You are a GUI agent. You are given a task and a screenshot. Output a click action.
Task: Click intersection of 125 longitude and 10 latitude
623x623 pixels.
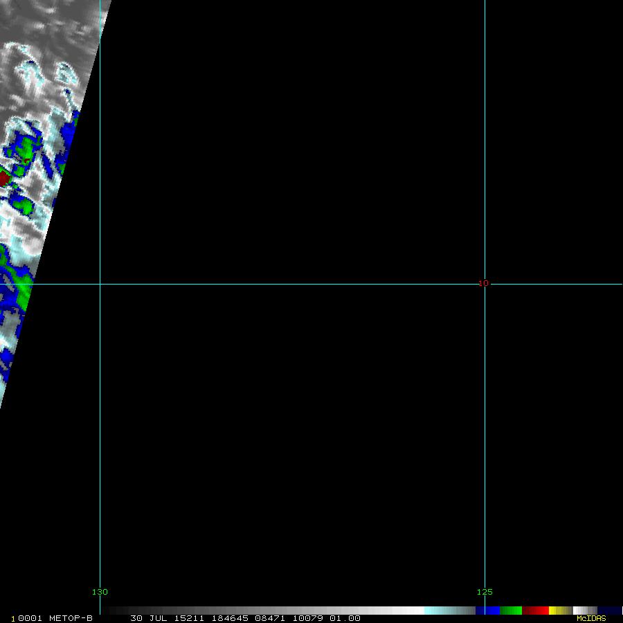click(x=485, y=284)
